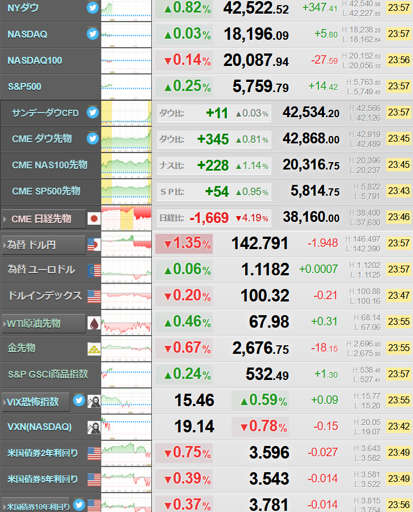Click S P比 +54 value
The width and height of the screenshot is (413, 512).
click(x=217, y=192)
